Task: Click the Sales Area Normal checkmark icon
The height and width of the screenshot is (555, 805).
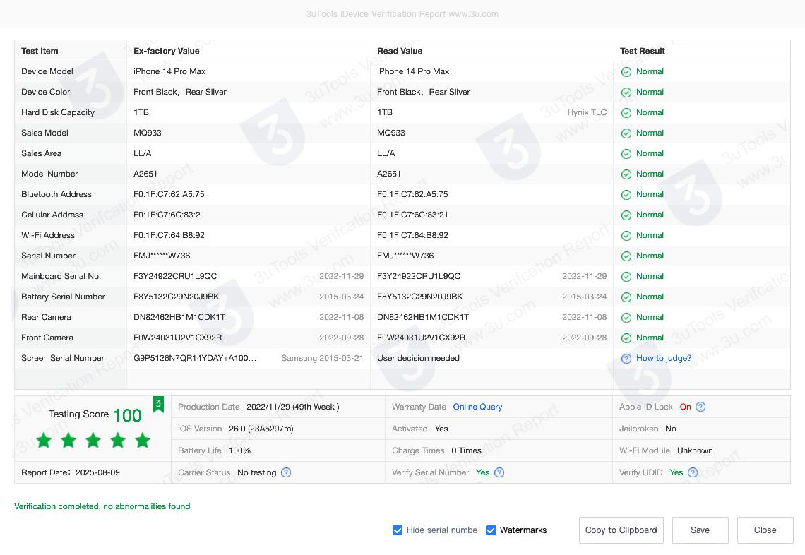Action: pyautogui.click(x=626, y=153)
